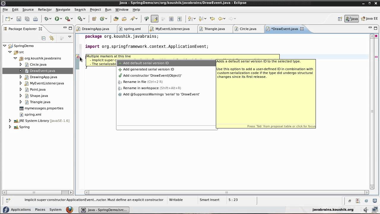Open dropdown next to Back navigation arrow
Image resolution: width=380 pixels, height=214 pixels.
tap(224, 19)
